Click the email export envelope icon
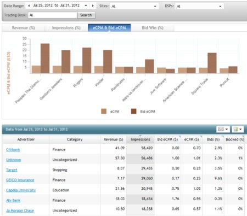247x216 pixels. 221,129
